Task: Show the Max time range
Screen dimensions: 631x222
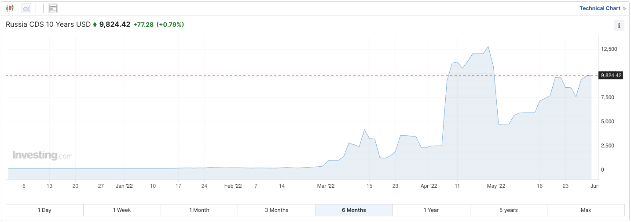Action: [x=586, y=210]
